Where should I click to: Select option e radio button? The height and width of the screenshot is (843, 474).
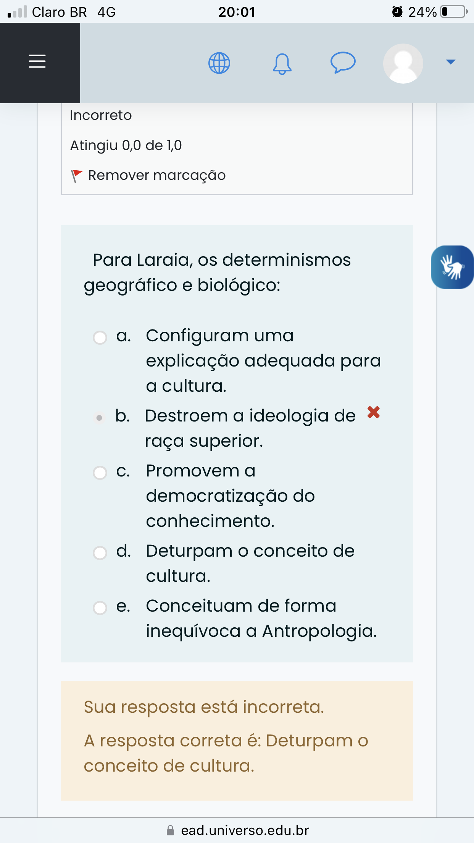click(x=100, y=608)
